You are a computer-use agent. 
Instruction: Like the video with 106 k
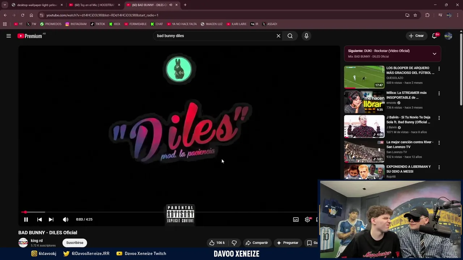[217, 243]
